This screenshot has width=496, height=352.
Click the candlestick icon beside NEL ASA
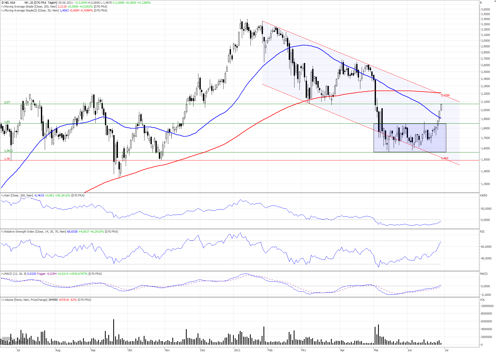click(3, 3)
